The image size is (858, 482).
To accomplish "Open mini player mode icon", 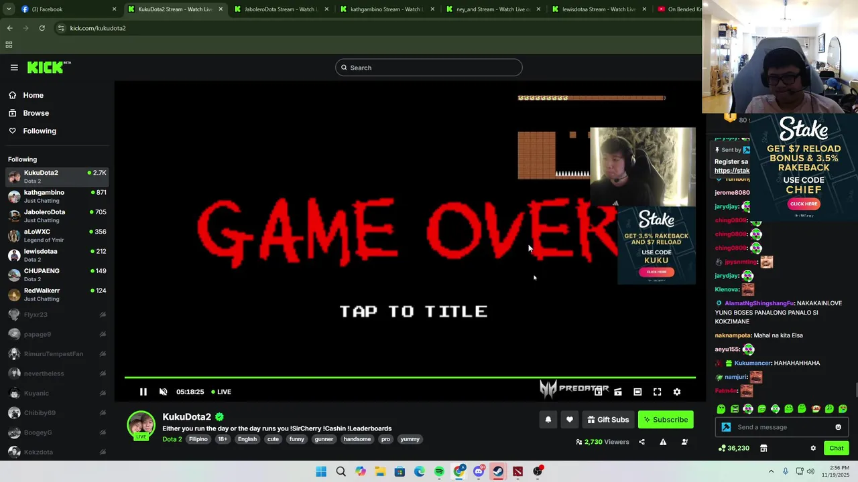I will pos(598,392).
